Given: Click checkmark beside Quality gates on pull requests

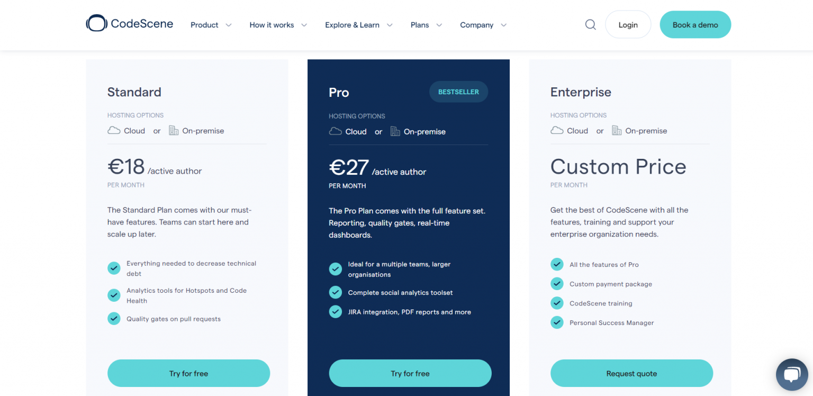Looking at the screenshot, I should click(x=114, y=319).
